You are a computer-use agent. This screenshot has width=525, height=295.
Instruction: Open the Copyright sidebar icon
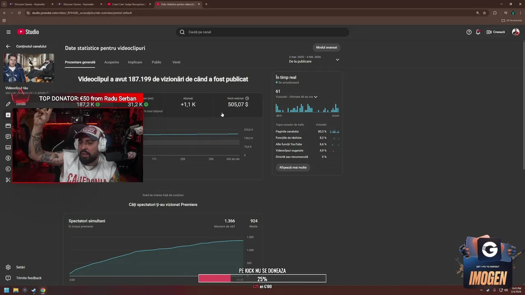pyautogui.click(x=8, y=169)
